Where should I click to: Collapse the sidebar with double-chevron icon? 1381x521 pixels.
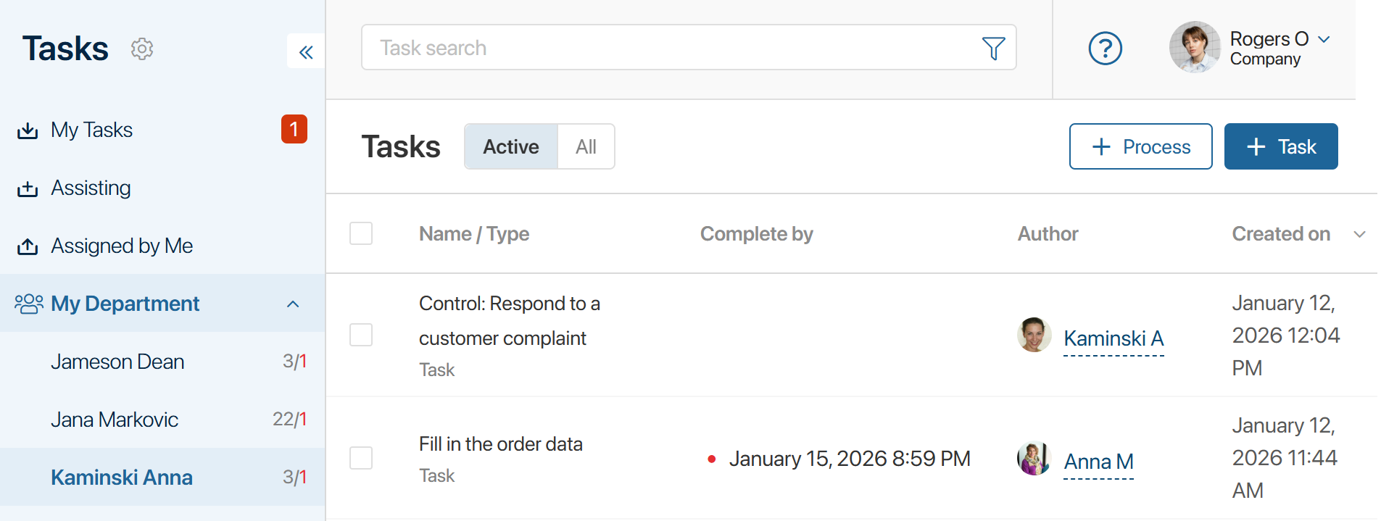[x=306, y=51]
